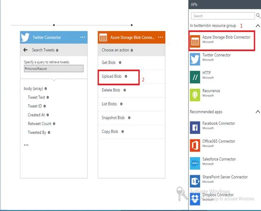Click the info icon beside Copy Blob

point(122,132)
